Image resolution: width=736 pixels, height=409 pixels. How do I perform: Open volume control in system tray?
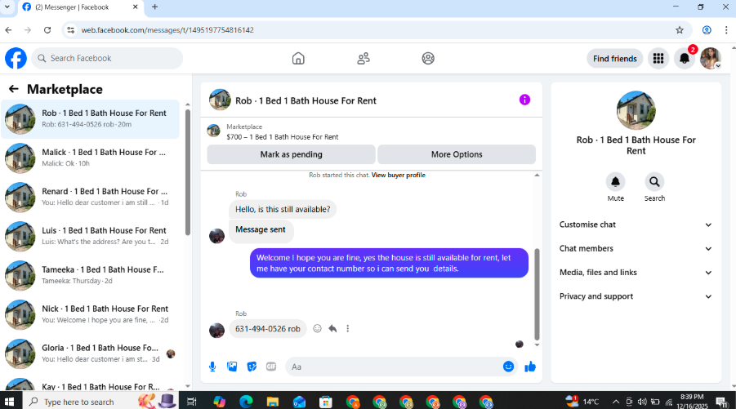[642, 402]
